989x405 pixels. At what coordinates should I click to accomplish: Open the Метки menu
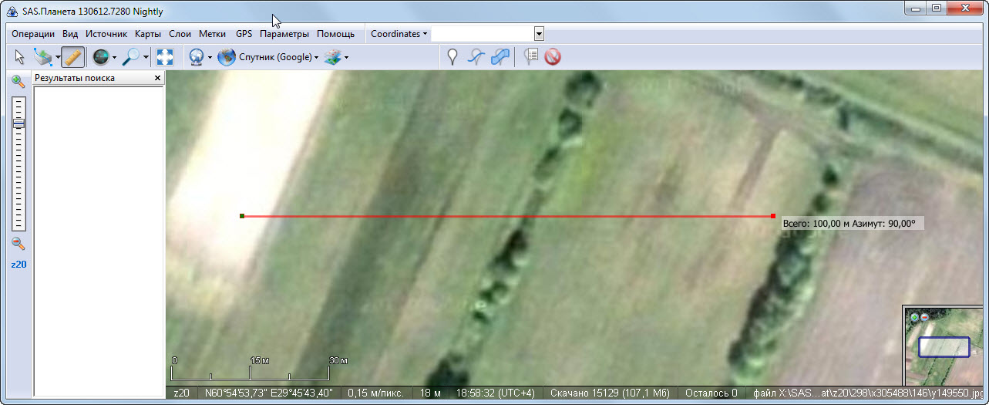tap(212, 34)
